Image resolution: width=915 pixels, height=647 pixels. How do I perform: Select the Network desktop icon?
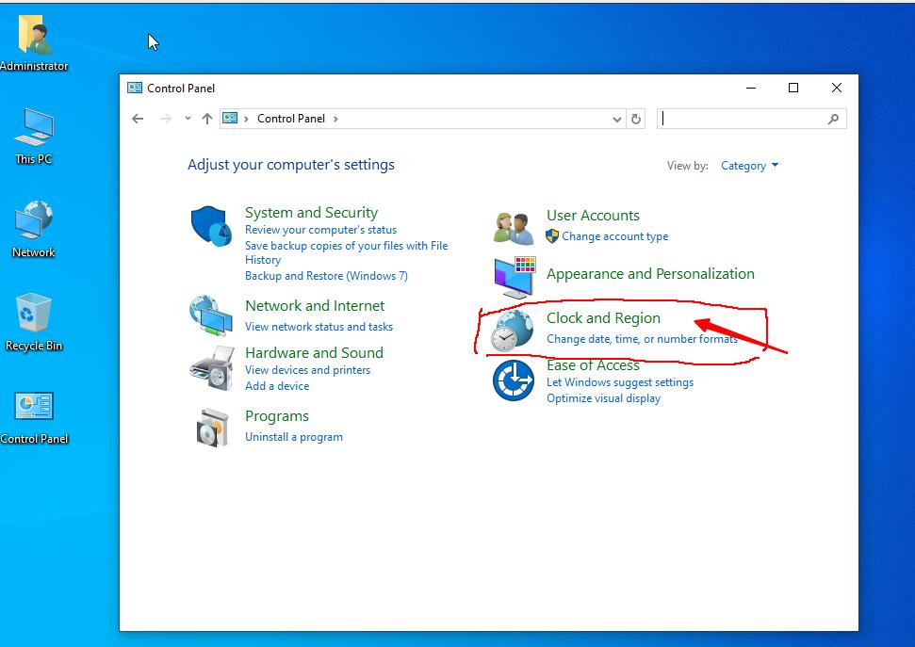[33, 220]
